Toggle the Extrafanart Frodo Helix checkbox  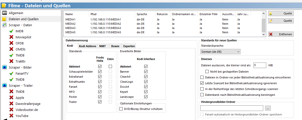[x=100, y=77]
